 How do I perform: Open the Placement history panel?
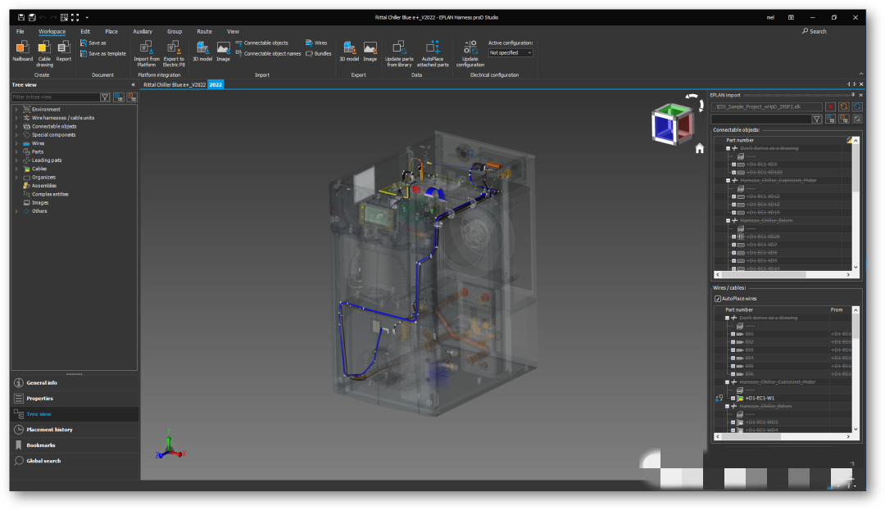click(74, 430)
